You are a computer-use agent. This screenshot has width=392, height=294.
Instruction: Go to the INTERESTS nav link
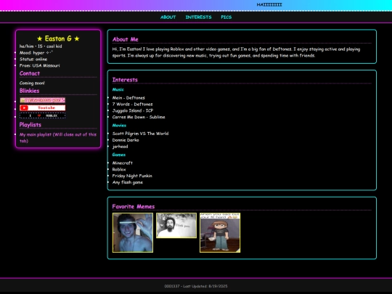pos(198,17)
